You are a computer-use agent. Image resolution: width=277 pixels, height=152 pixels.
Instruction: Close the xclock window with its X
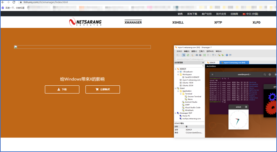246,107
